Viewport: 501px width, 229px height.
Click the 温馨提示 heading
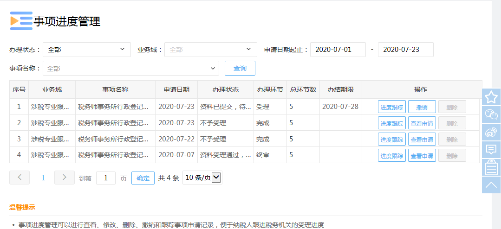[22, 207]
